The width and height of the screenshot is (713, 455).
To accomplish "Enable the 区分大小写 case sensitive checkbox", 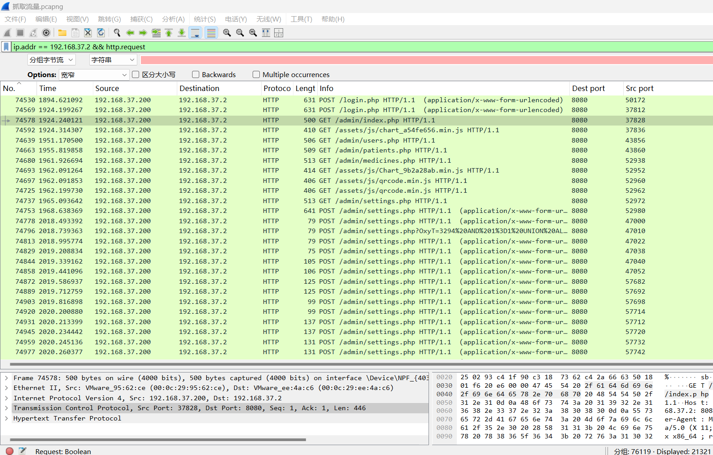I will pos(136,74).
